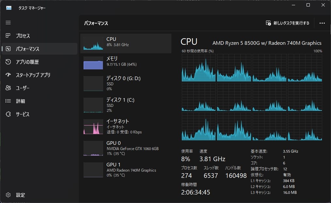Open the メモリ performance details
331x203 pixels.
click(x=126, y=62)
